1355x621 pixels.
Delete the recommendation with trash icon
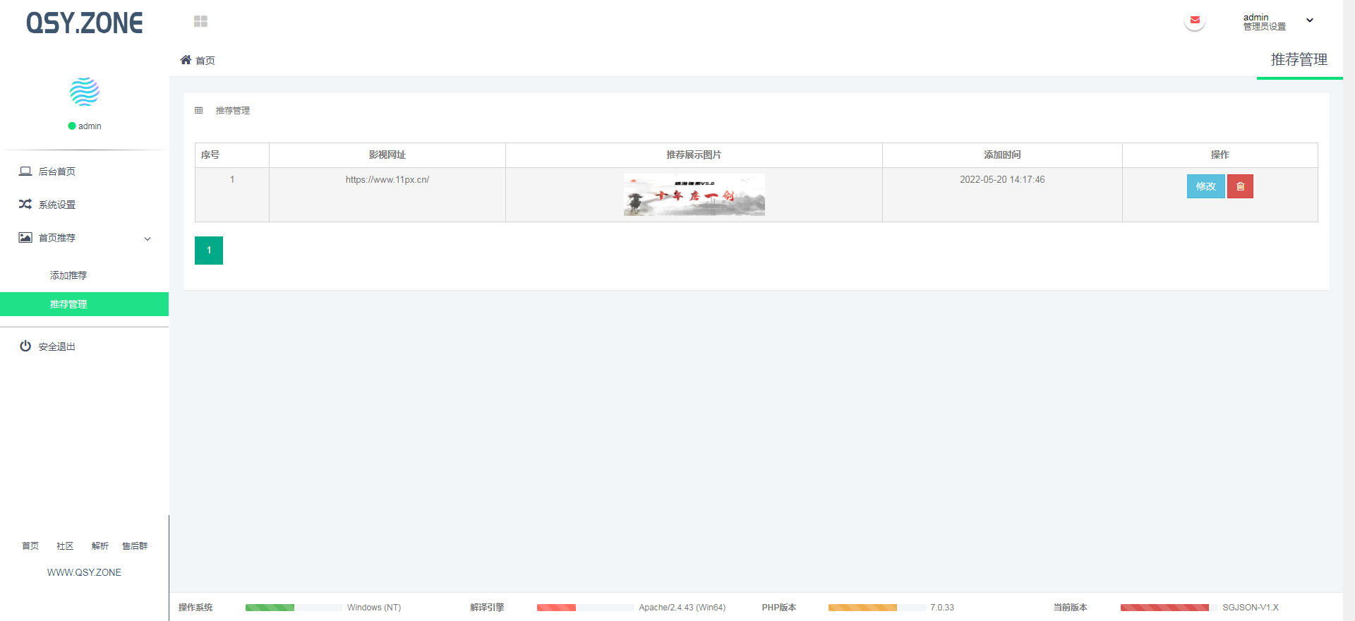(x=1240, y=186)
